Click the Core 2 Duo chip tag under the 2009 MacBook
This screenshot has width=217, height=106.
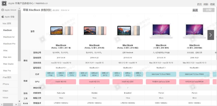tap(194, 74)
